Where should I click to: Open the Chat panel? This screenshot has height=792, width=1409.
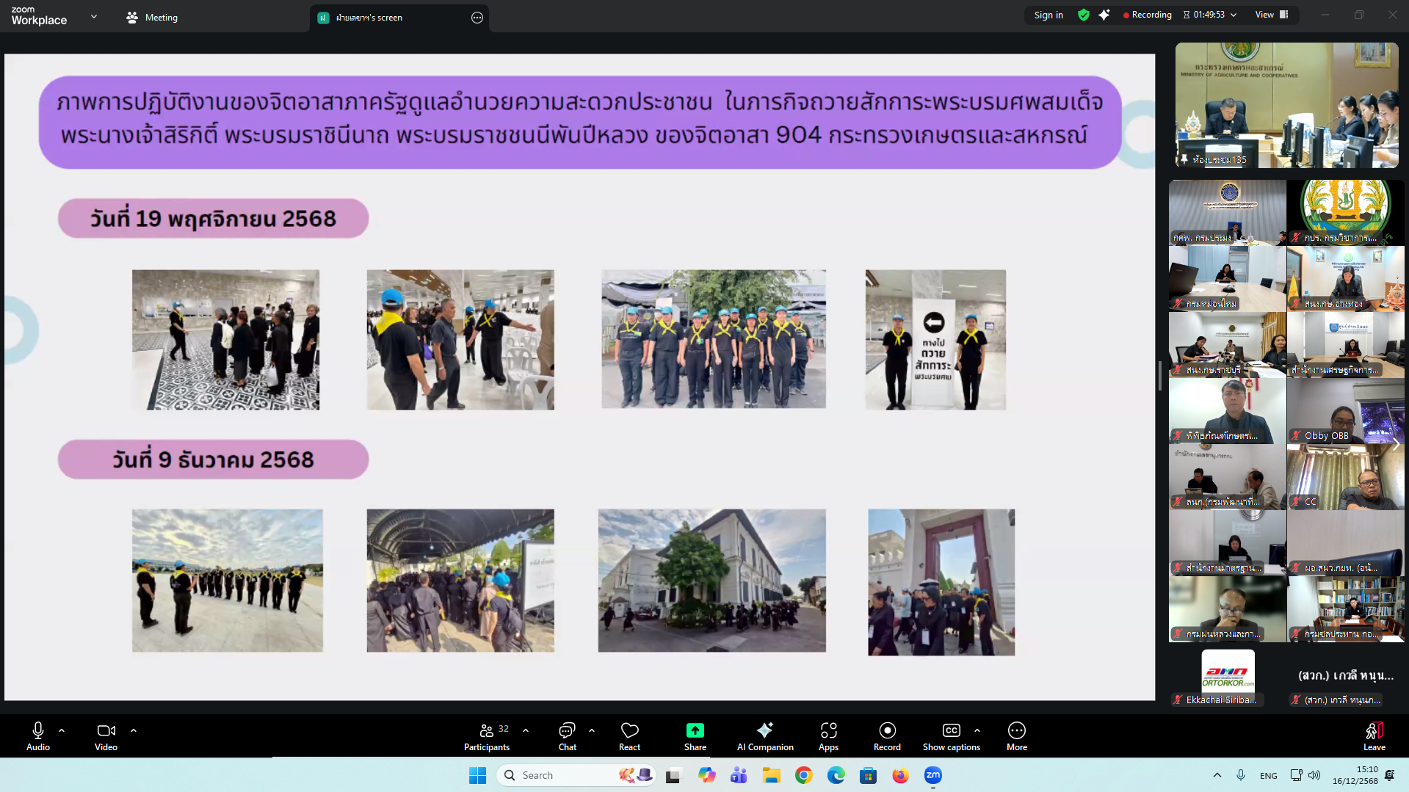[567, 736]
